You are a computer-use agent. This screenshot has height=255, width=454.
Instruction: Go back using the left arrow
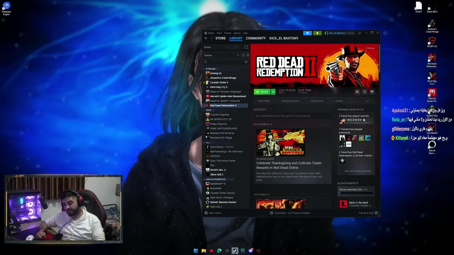click(x=206, y=38)
